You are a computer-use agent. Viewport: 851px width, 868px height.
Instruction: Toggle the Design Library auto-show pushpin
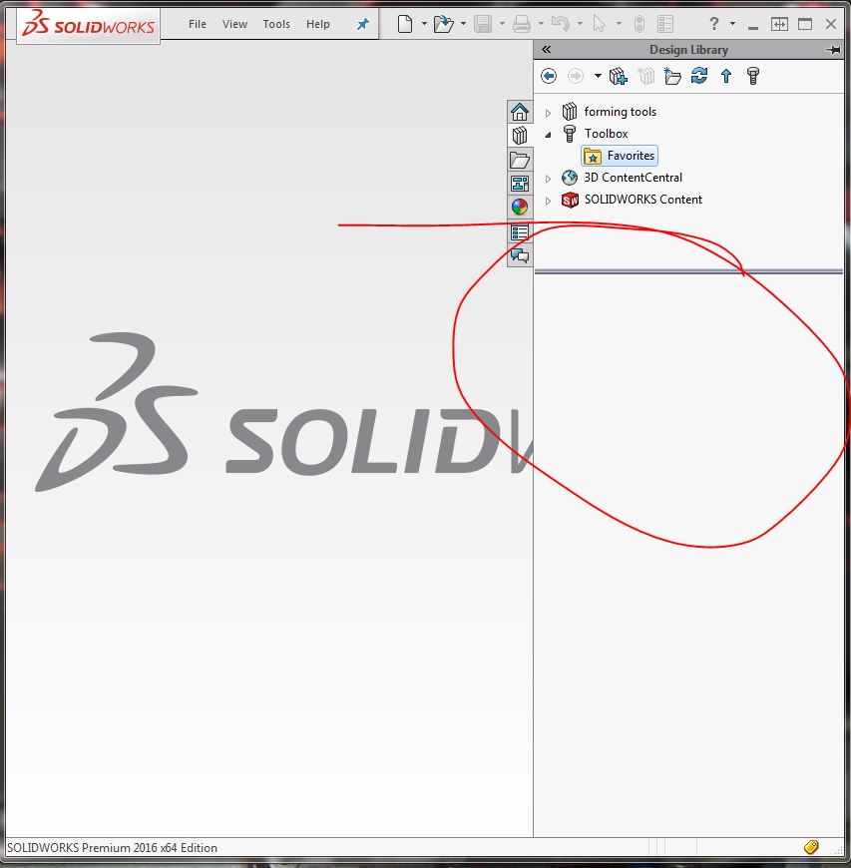coord(833,50)
